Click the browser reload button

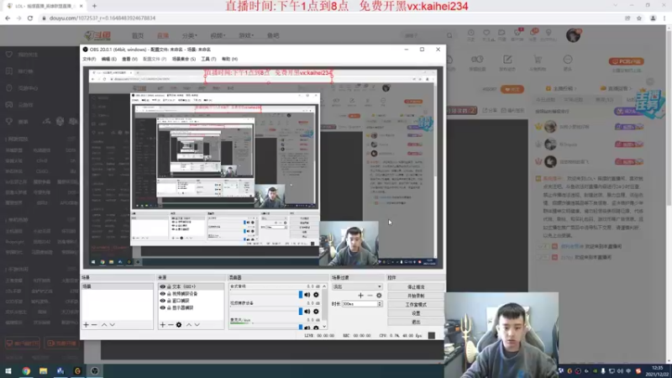30,18
